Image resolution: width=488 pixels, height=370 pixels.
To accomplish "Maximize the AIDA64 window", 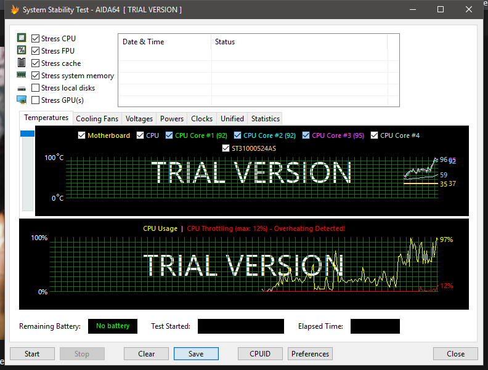I will click(441, 9).
